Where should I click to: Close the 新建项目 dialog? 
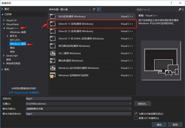180,3
